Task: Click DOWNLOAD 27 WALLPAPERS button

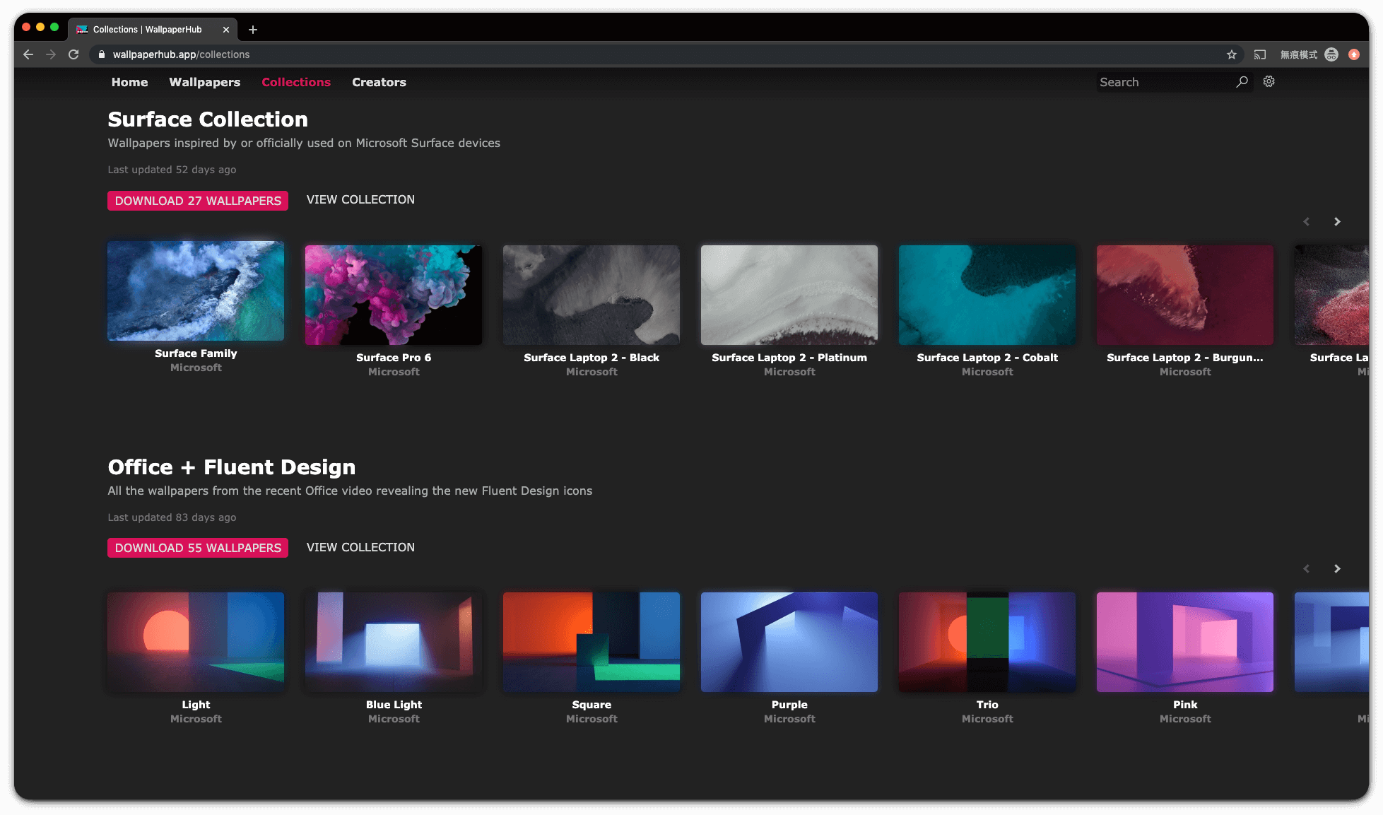Action: (x=198, y=200)
